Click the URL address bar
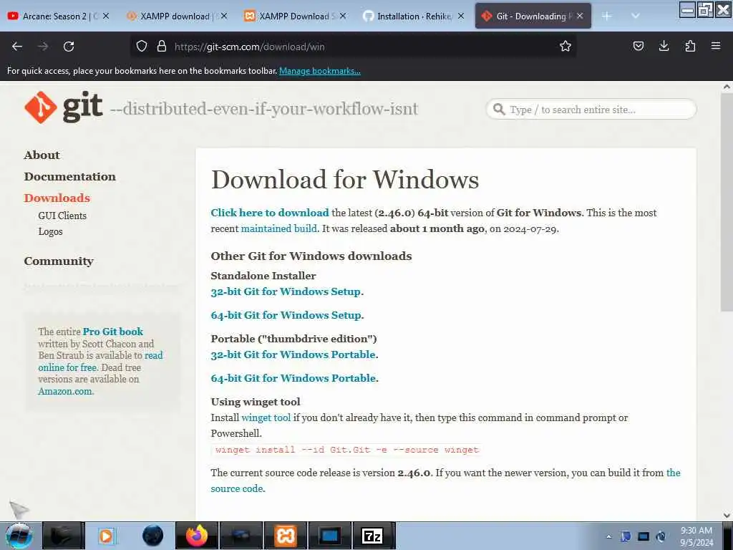The height and width of the screenshot is (550, 733). pyautogui.click(x=354, y=47)
